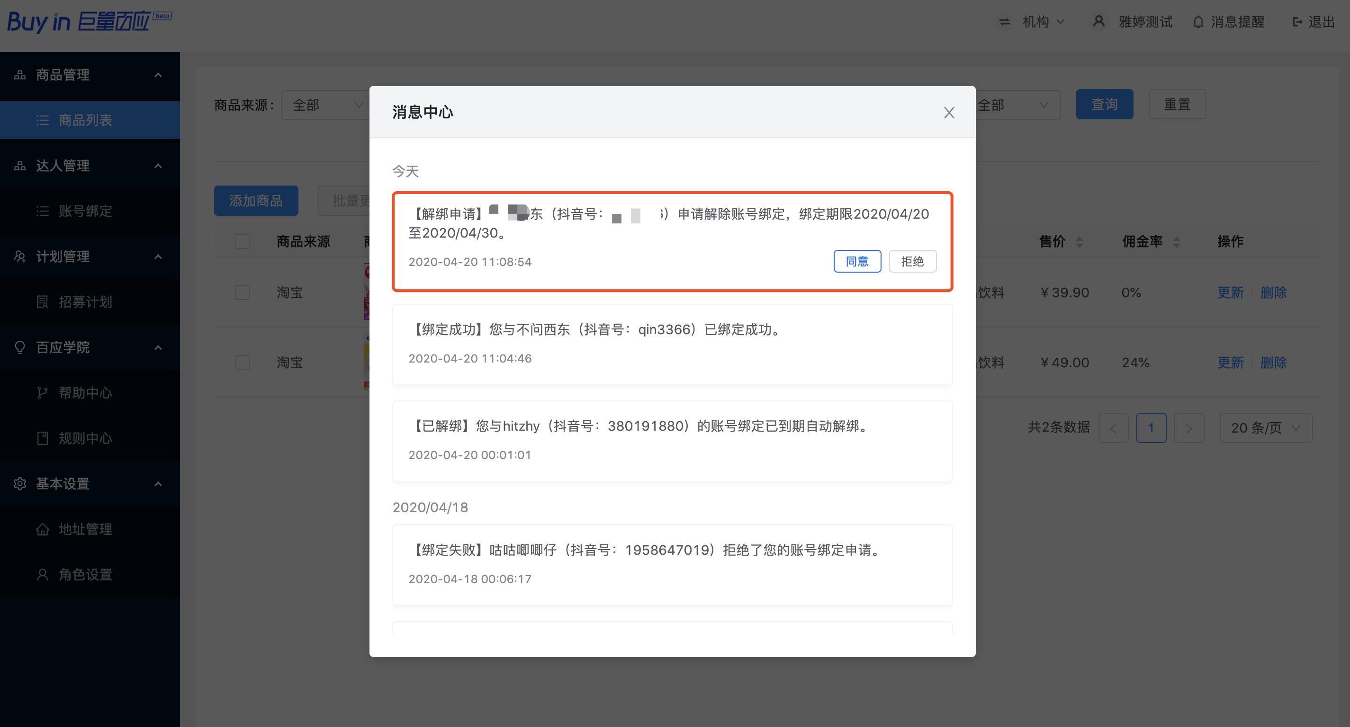Open the 20 条/页 page size dropdown
This screenshot has width=1350, height=727.
click(1266, 428)
